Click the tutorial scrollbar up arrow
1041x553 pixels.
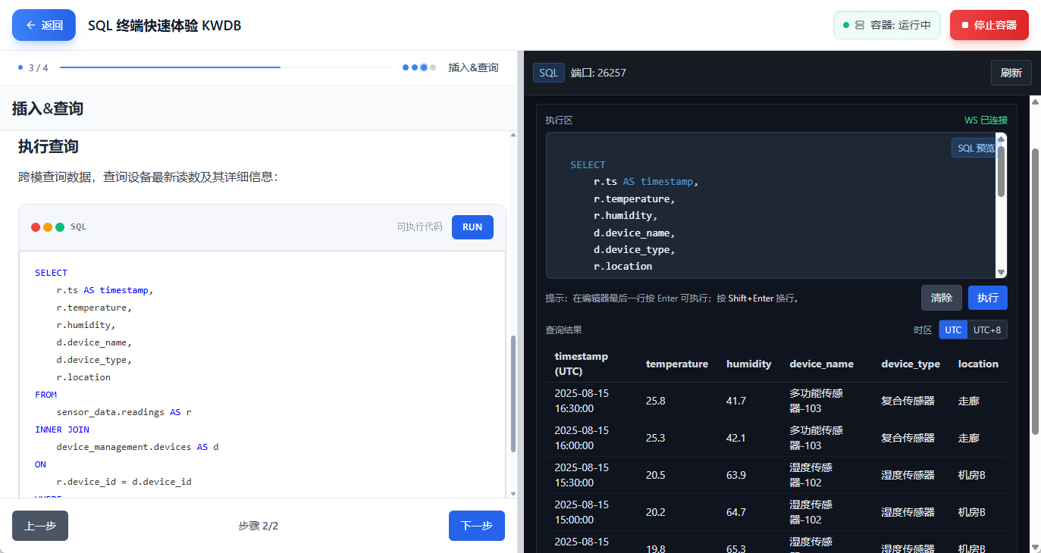513,135
